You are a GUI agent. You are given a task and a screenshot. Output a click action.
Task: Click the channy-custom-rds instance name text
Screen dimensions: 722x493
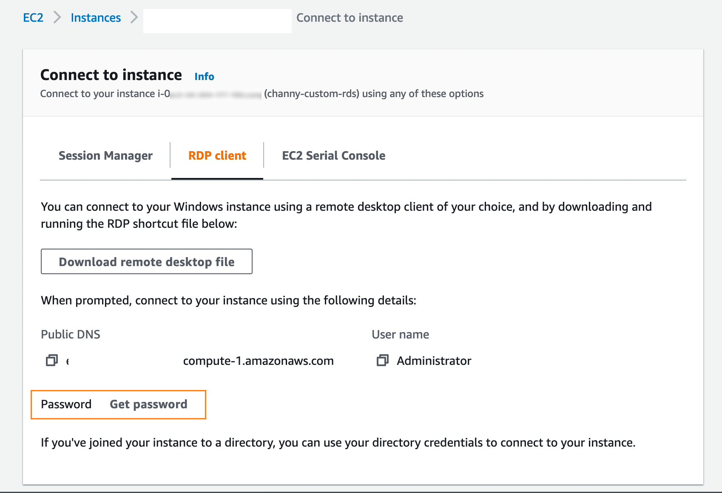313,94
